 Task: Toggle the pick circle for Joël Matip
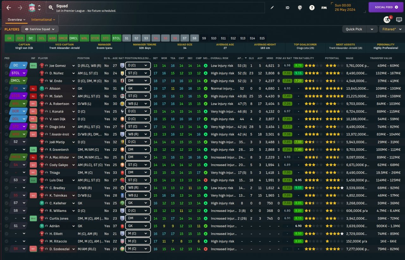(6, 142)
